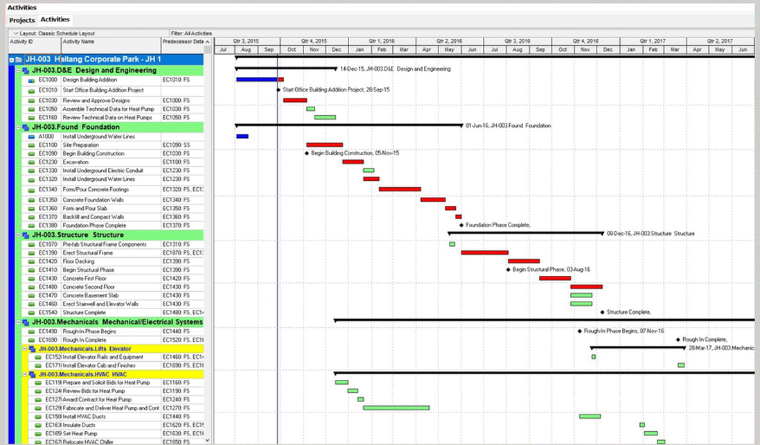Click the activity icon for EC1390
The height and width of the screenshot is (445, 760).
pos(31,253)
